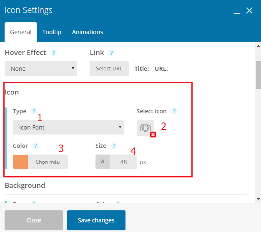Show help for icon Color
This screenshot has width=261, height=232.
click(x=35, y=146)
